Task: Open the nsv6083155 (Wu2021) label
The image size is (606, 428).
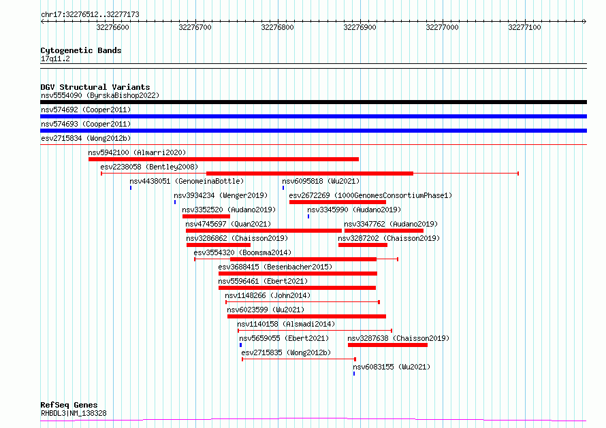Action: point(392,367)
